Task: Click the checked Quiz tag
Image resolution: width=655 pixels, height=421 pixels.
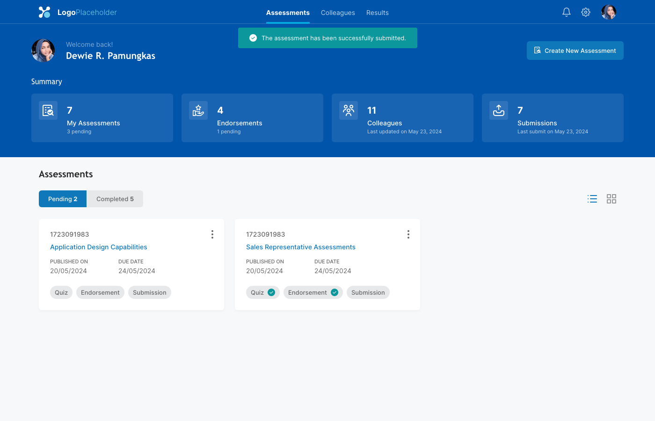Action: [x=263, y=292]
